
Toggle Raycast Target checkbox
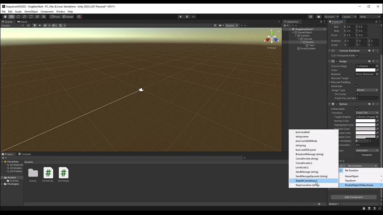point(357,78)
